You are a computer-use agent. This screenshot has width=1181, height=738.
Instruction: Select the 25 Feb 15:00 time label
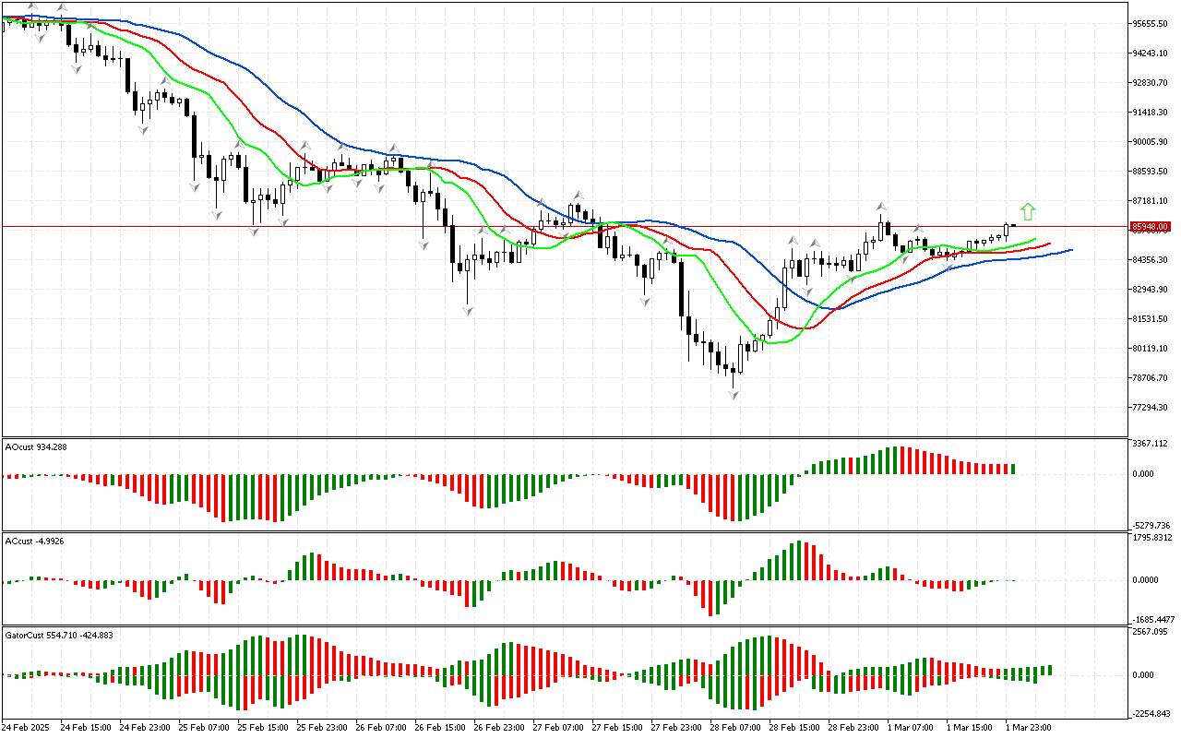(261, 728)
